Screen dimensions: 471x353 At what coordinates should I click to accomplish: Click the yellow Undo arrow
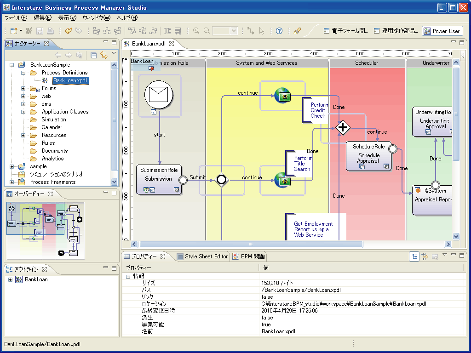pyautogui.click(x=68, y=31)
